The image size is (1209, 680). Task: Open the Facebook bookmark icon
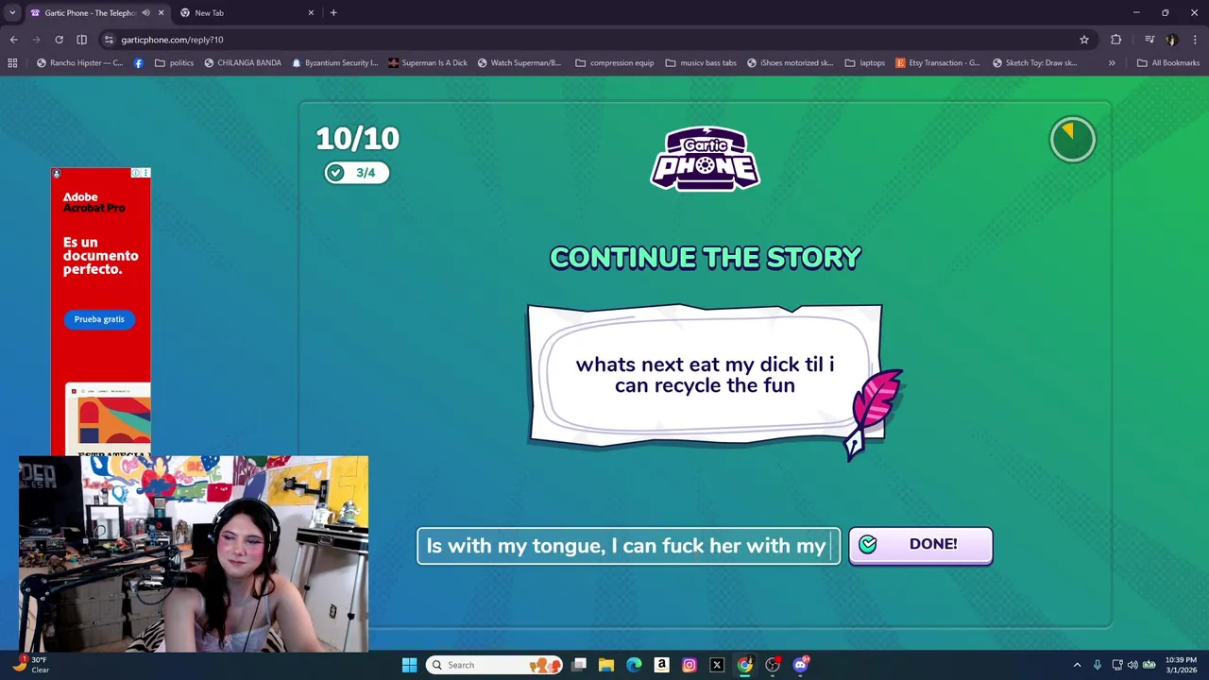[139, 63]
